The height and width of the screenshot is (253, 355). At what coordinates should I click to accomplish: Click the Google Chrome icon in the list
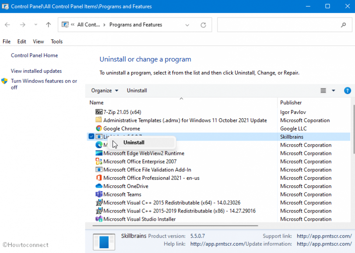point(100,129)
